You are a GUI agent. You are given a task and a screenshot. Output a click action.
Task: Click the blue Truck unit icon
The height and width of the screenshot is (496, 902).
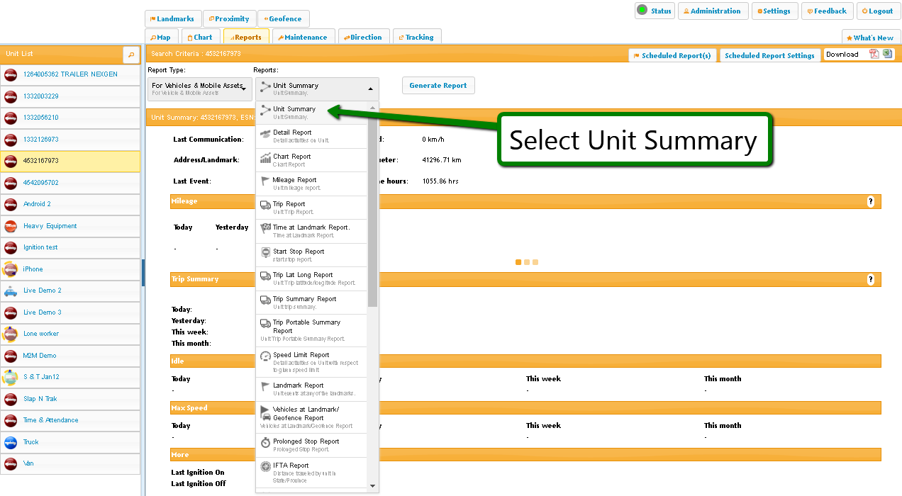(x=11, y=443)
